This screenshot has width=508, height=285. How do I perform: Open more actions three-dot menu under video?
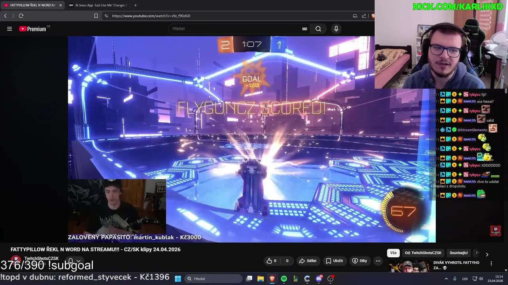[x=378, y=261]
